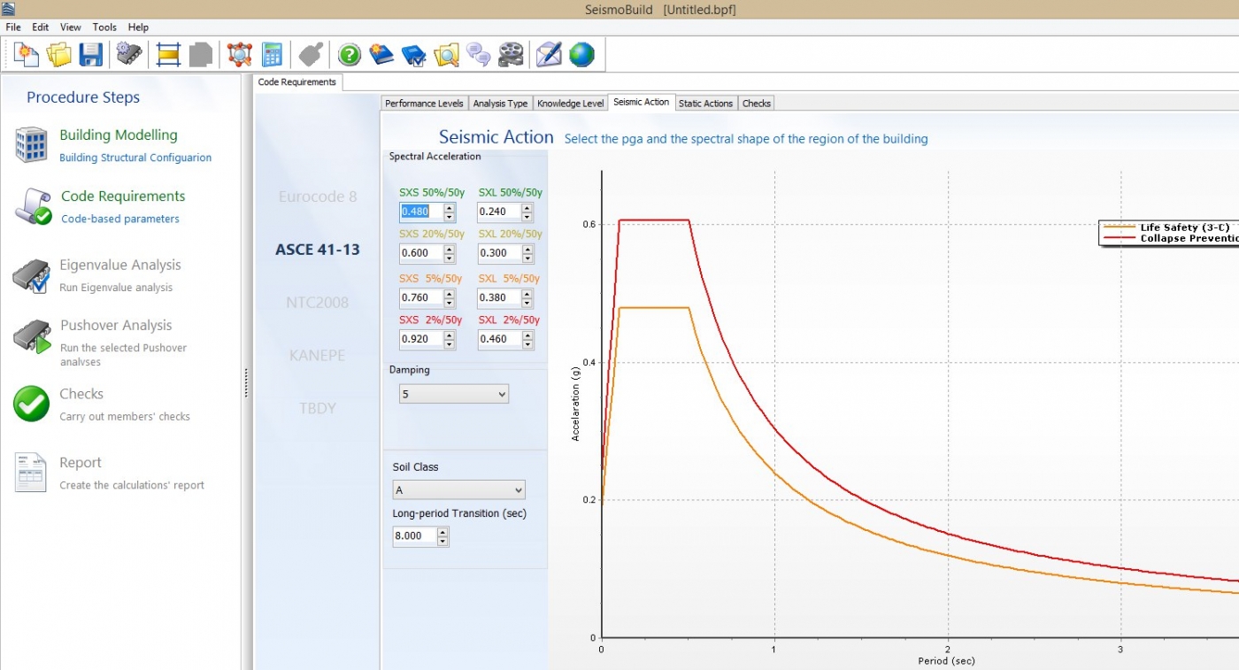Increase the SXS 2%/50y value
1239x670 pixels.
(x=450, y=335)
